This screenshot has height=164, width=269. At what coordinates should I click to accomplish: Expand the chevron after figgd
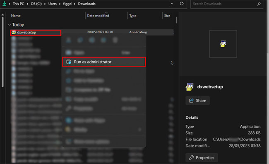[74, 4]
